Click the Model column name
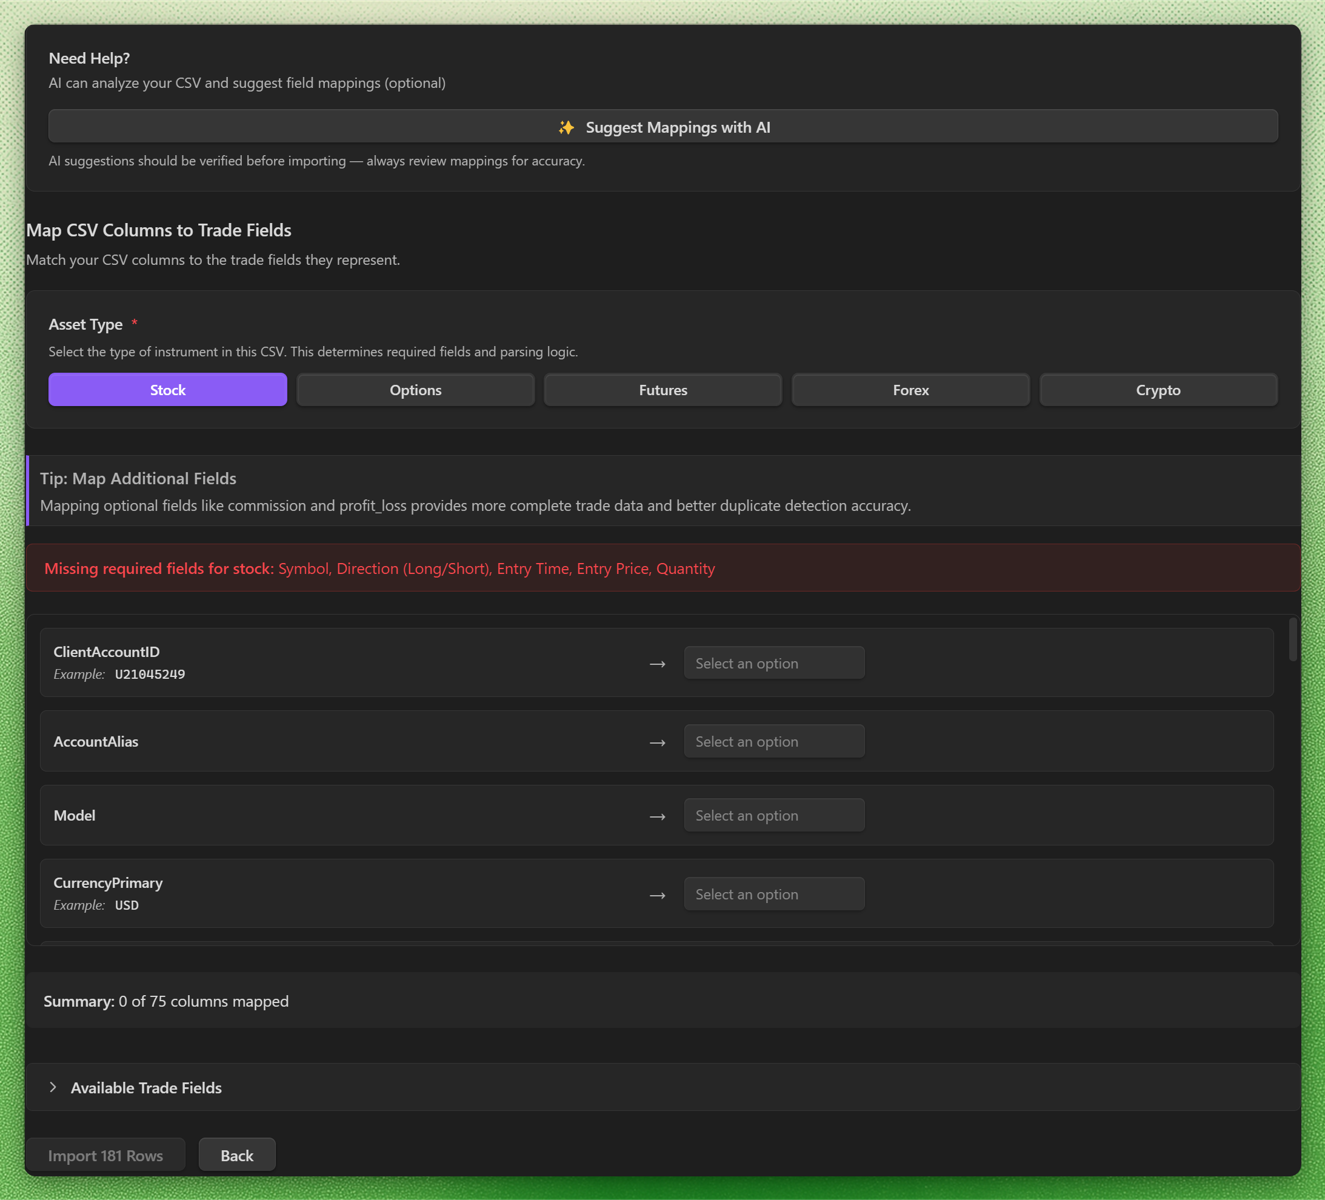Screen dimensions: 1325x1200 (75, 816)
